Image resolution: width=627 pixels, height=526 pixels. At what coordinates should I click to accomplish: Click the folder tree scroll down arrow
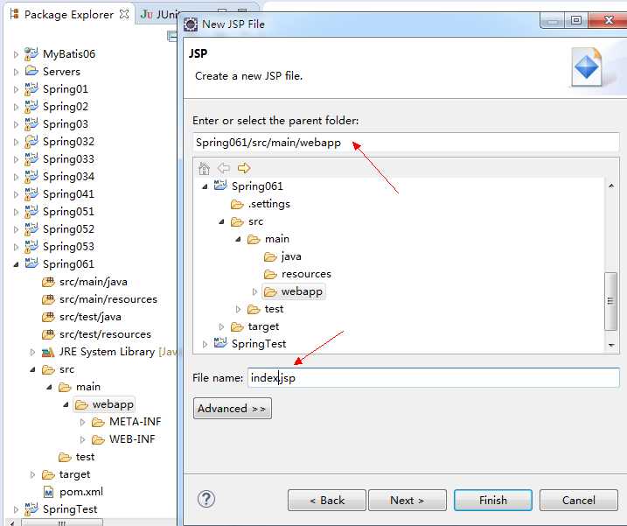click(610, 345)
